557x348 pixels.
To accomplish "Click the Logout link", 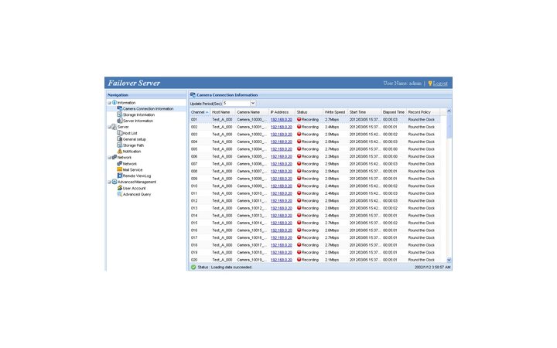I will click(x=439, y=83).
